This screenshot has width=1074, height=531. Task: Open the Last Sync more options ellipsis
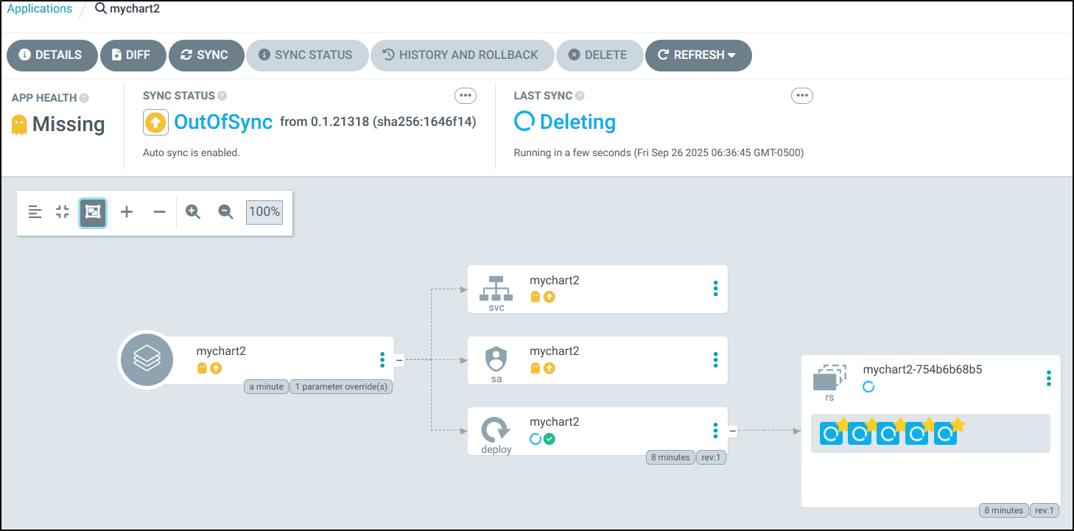click(x=801, y=96)
